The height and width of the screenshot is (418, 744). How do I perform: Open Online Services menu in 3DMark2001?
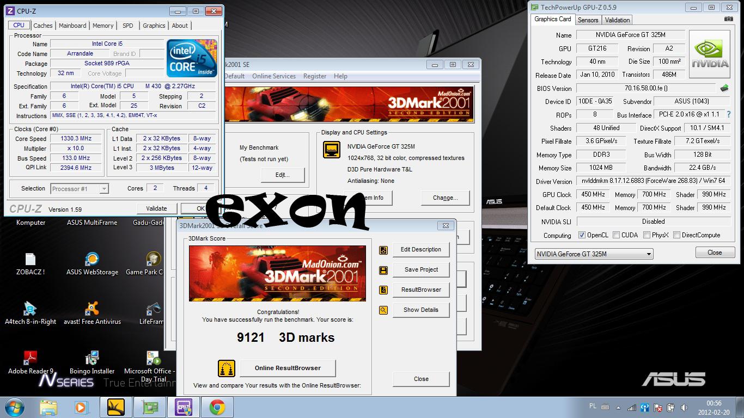(x=273, y=76)
